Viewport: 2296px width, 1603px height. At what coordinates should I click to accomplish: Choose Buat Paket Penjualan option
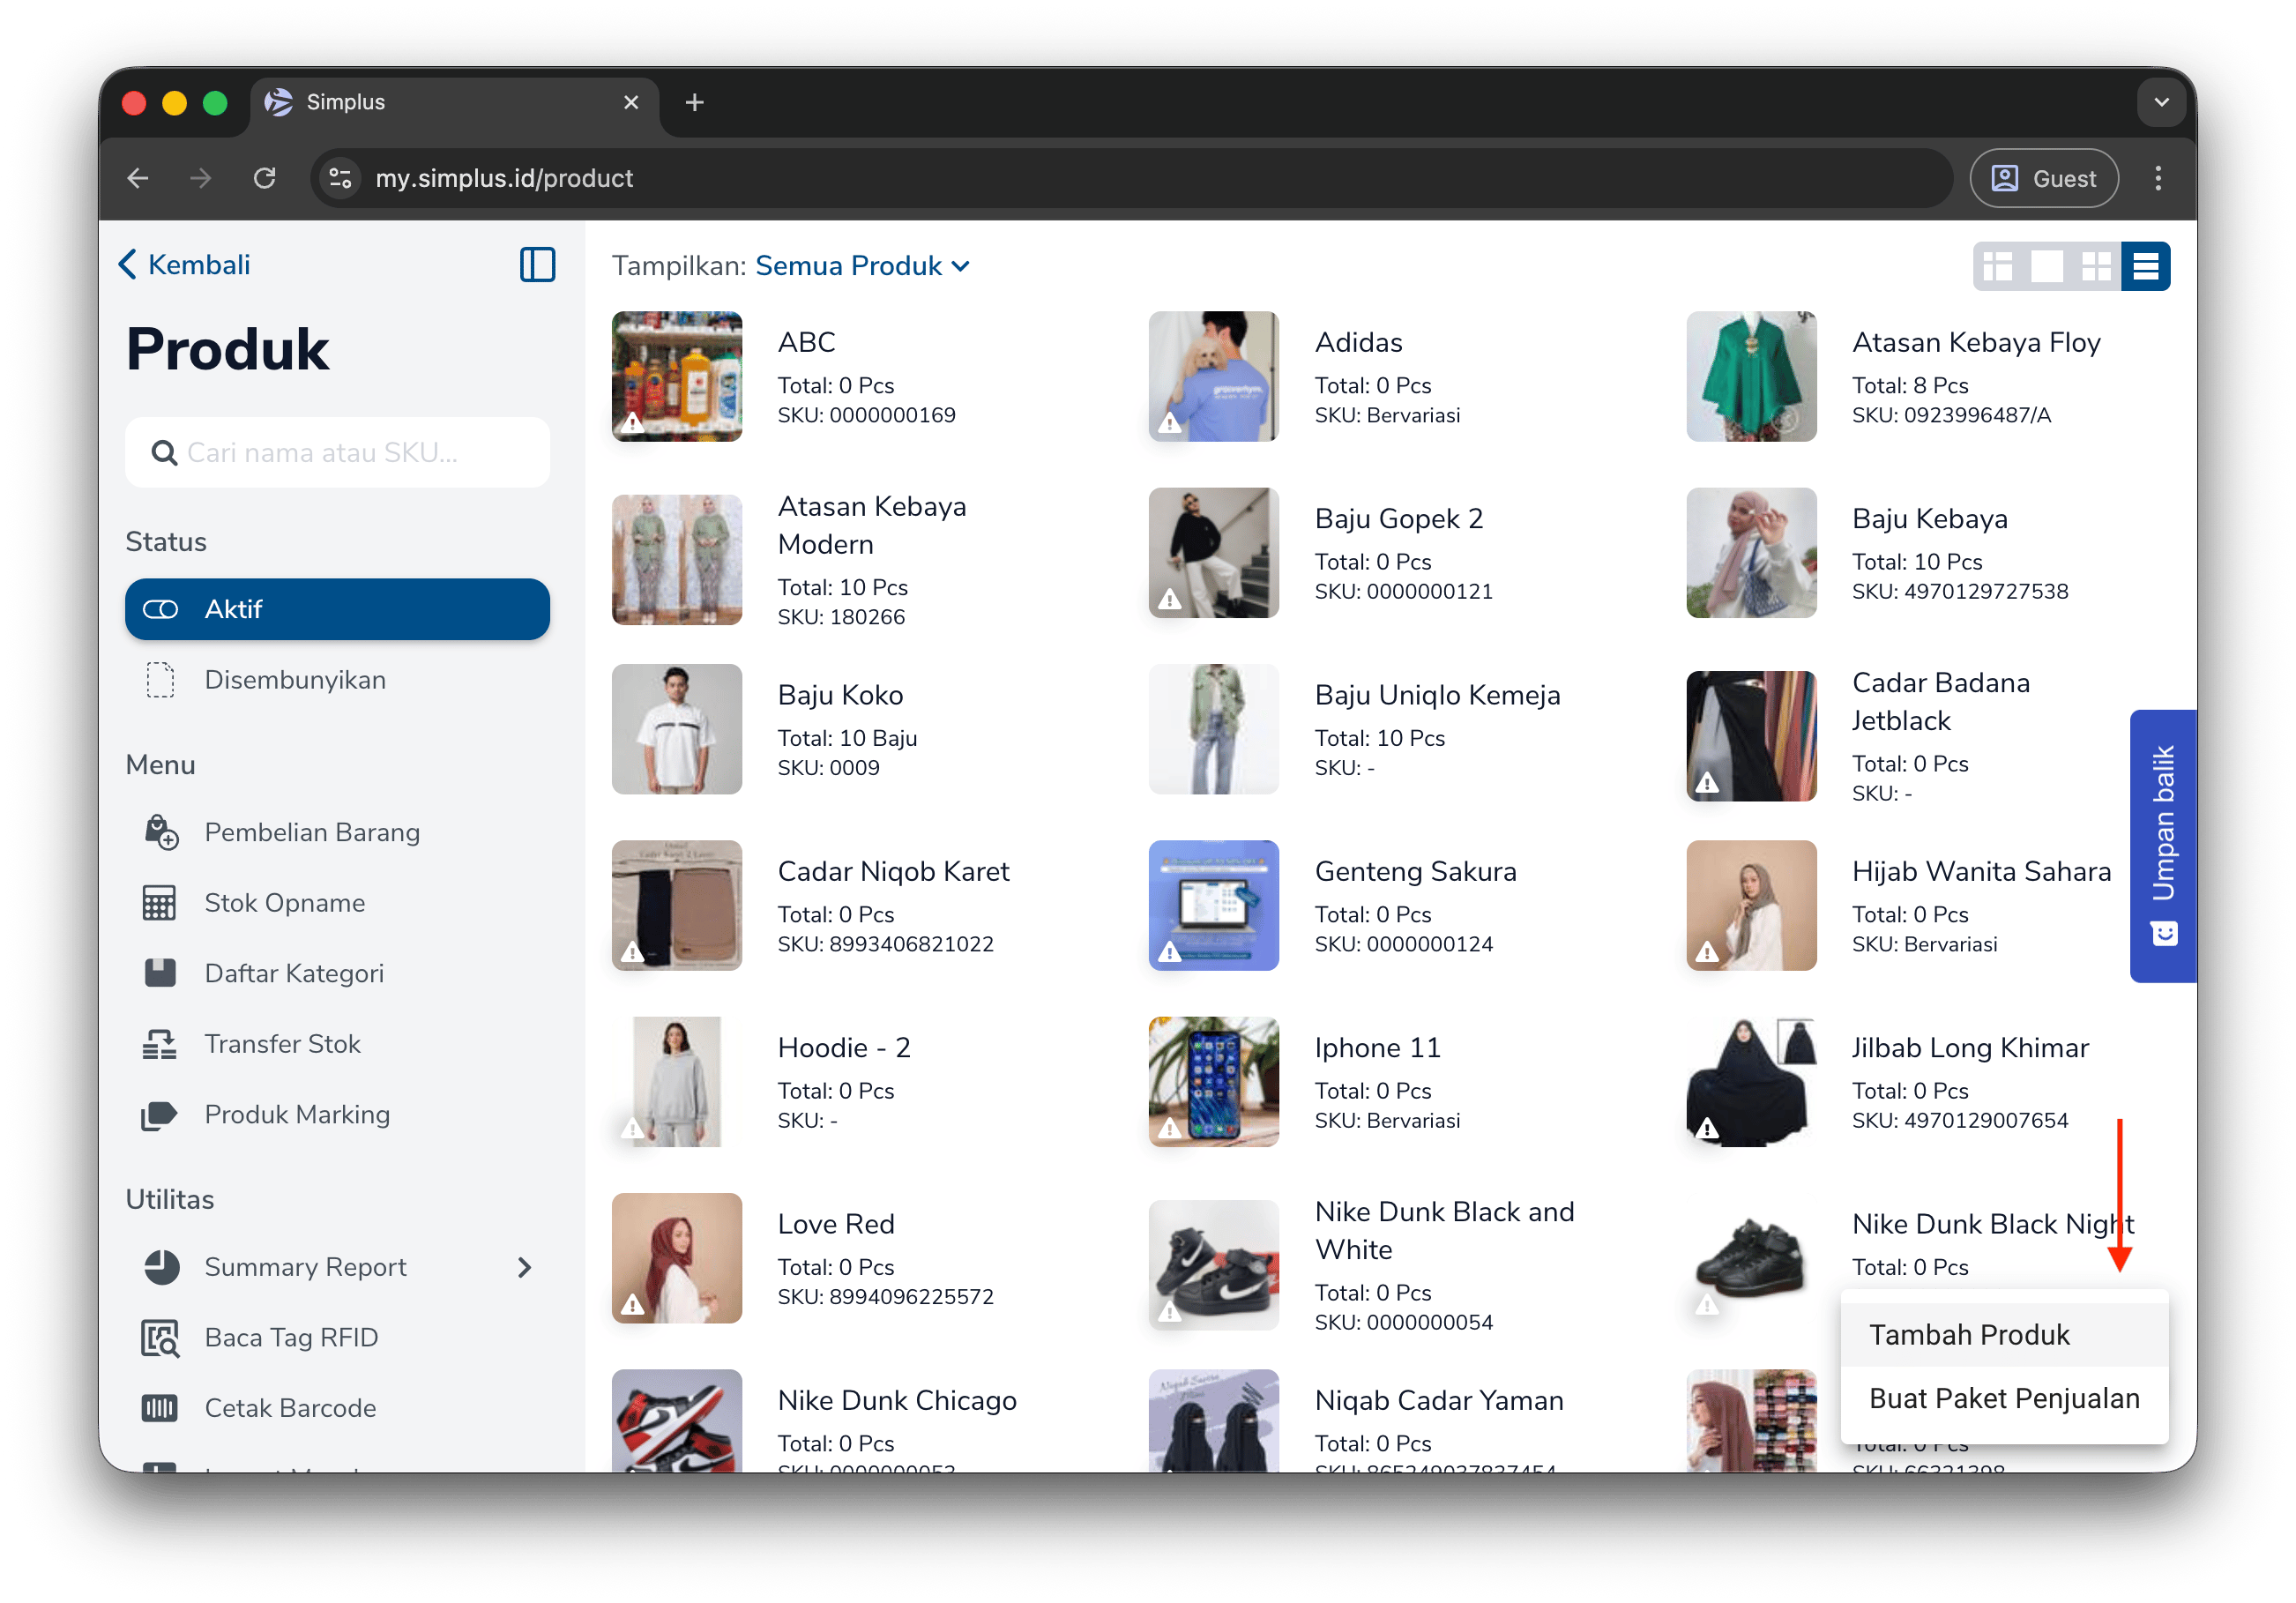2004,1398
